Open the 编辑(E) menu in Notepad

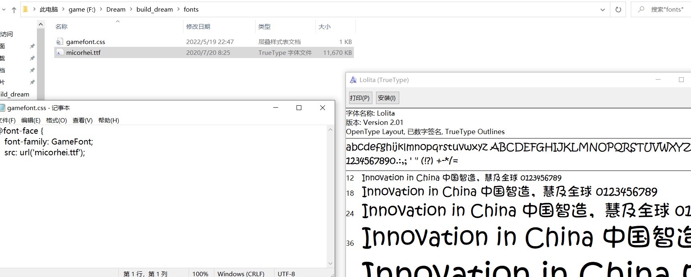coord(31,120)
